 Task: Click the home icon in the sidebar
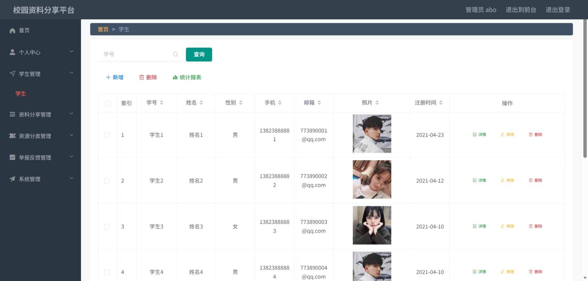[x=12, y=31]
